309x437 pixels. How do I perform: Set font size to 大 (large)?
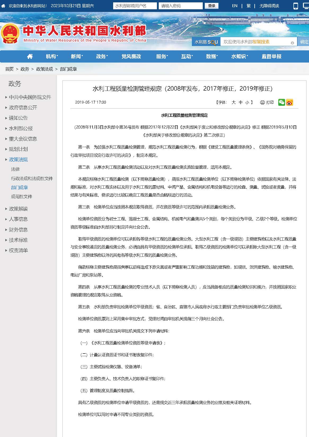(233, 102)
